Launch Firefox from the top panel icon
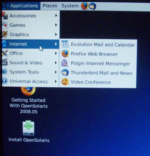The width and height of the screenshot is (150, 156). [85, 6]
